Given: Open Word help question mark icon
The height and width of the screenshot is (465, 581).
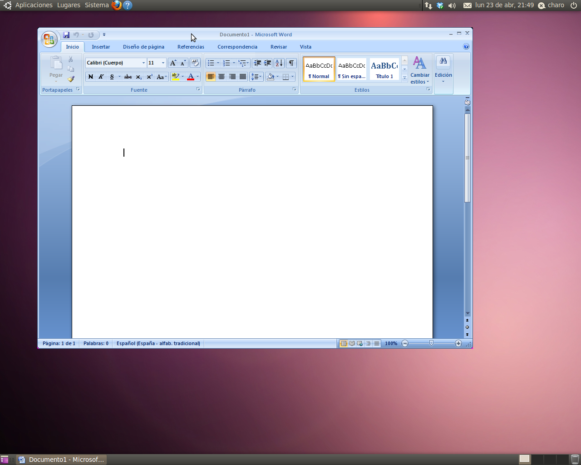Looking at the screenshot, I should point(466,46).
